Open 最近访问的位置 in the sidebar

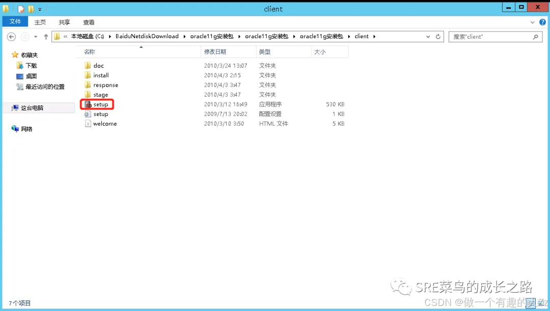[x=43, y=87]
